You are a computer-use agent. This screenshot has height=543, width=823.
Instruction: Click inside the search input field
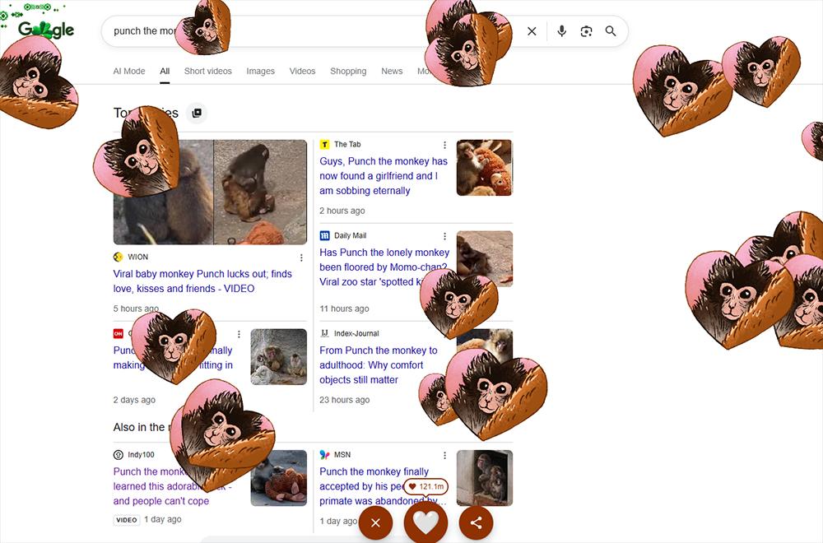pyautogui.click(x=329, y=30)
